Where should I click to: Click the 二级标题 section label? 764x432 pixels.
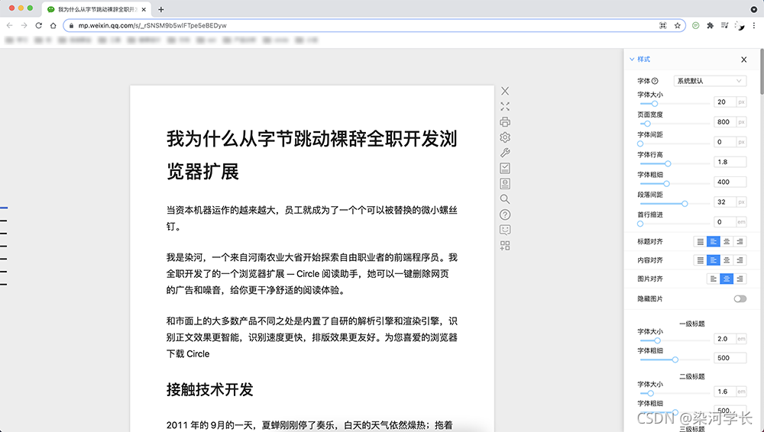[692, 376]
